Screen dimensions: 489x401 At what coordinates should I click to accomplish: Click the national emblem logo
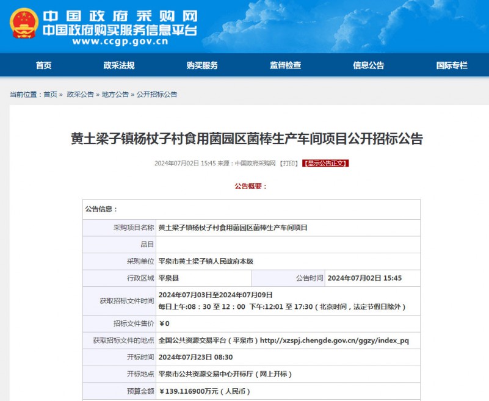tap(24, 23)
